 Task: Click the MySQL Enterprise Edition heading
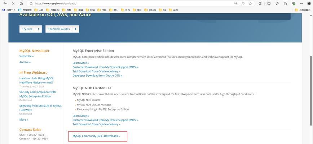93,51
